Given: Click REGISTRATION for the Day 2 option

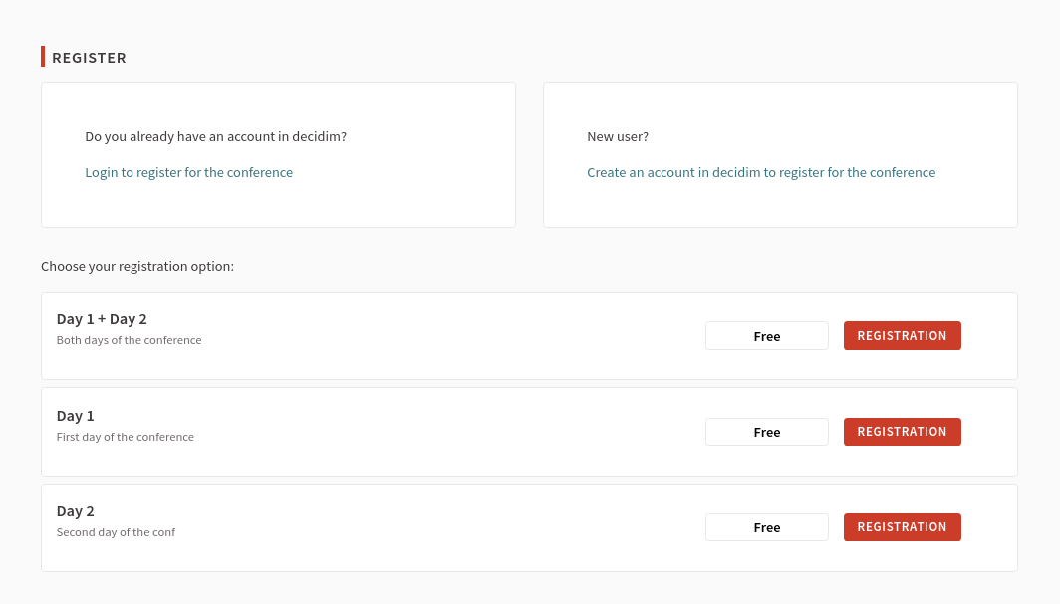Looking at the screenshot, I should coord(902,527).
